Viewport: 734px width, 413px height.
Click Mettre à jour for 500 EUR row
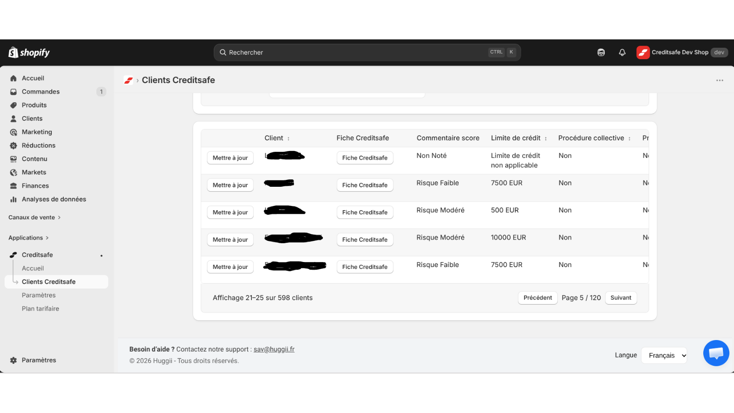tap(230, 212)
